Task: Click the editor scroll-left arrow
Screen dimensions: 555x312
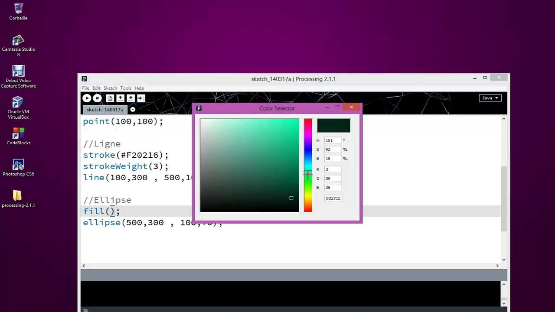Action: pos(84,266)
